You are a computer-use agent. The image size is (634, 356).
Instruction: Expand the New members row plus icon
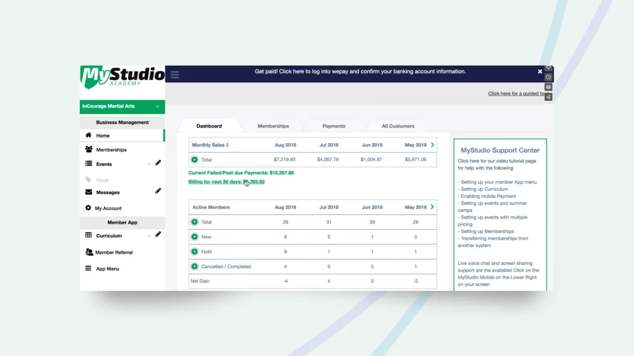tap(194, 237)
